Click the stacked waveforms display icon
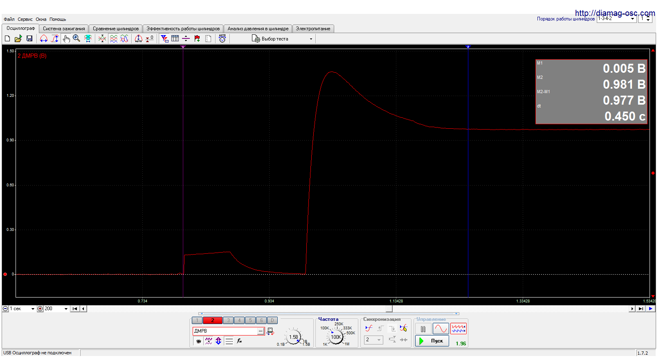The image size is (661, 358). click(114, 38)
